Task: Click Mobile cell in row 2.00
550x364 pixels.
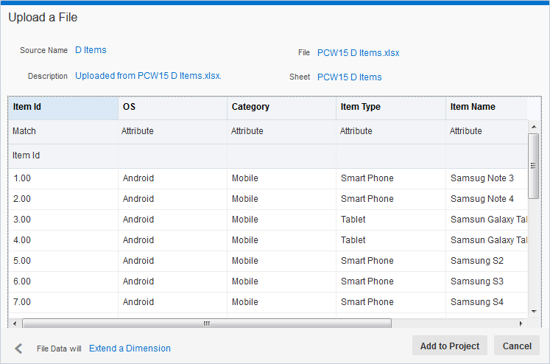Action: click(x=282, y=199)
